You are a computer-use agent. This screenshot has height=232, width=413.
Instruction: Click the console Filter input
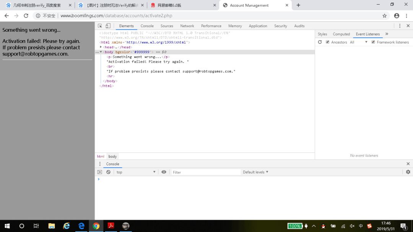coord(205,172)
